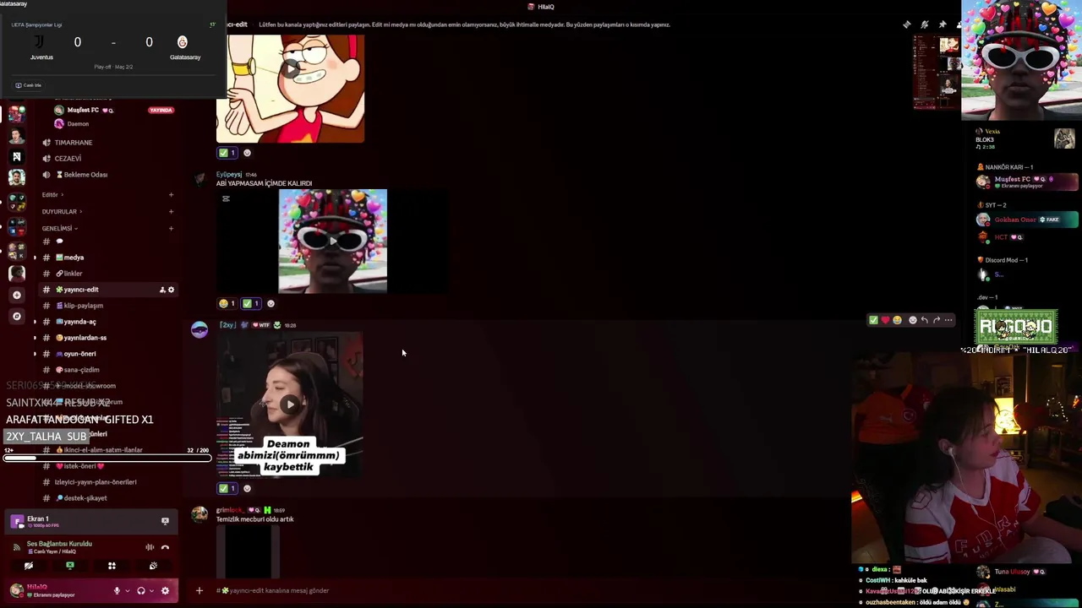Open user settings gear
The height and width of the screenshot is (608, 1082).
(165, 591)
